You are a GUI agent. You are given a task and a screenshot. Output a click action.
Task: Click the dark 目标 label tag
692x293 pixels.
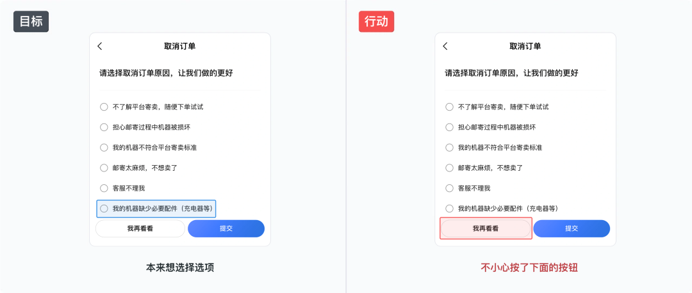(x=31, y=21)
